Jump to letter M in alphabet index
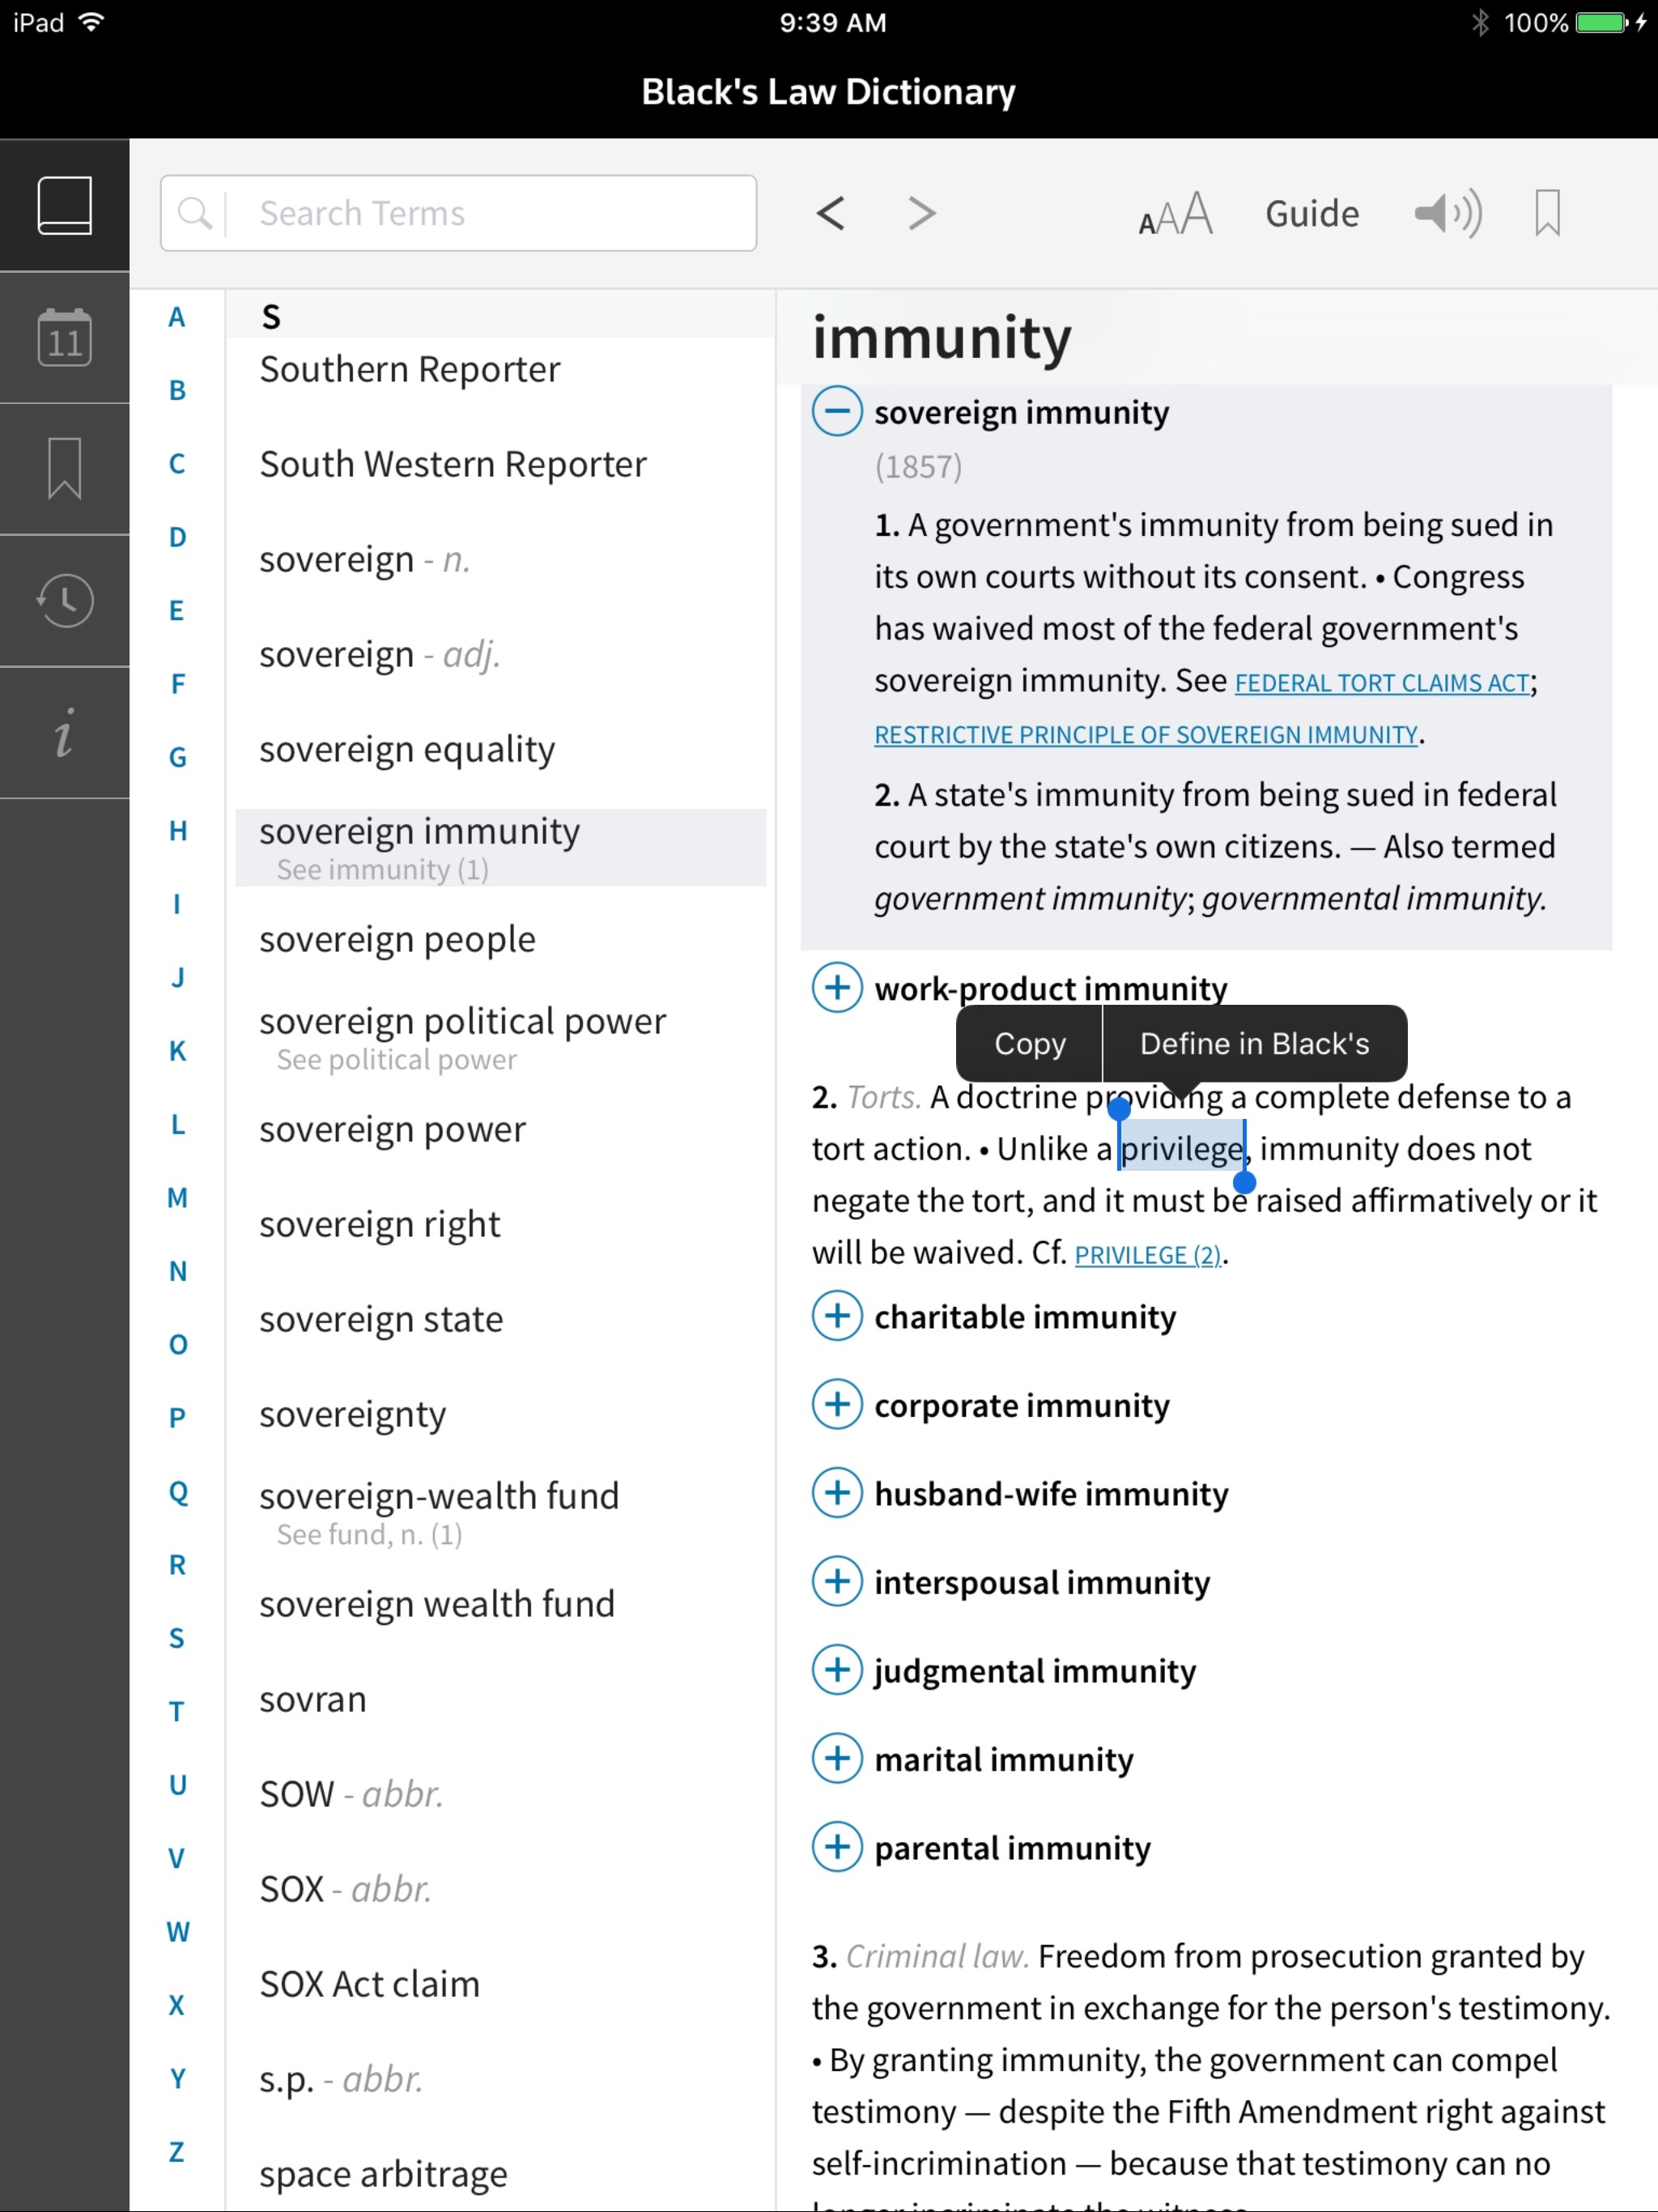 pos(177,1197)
